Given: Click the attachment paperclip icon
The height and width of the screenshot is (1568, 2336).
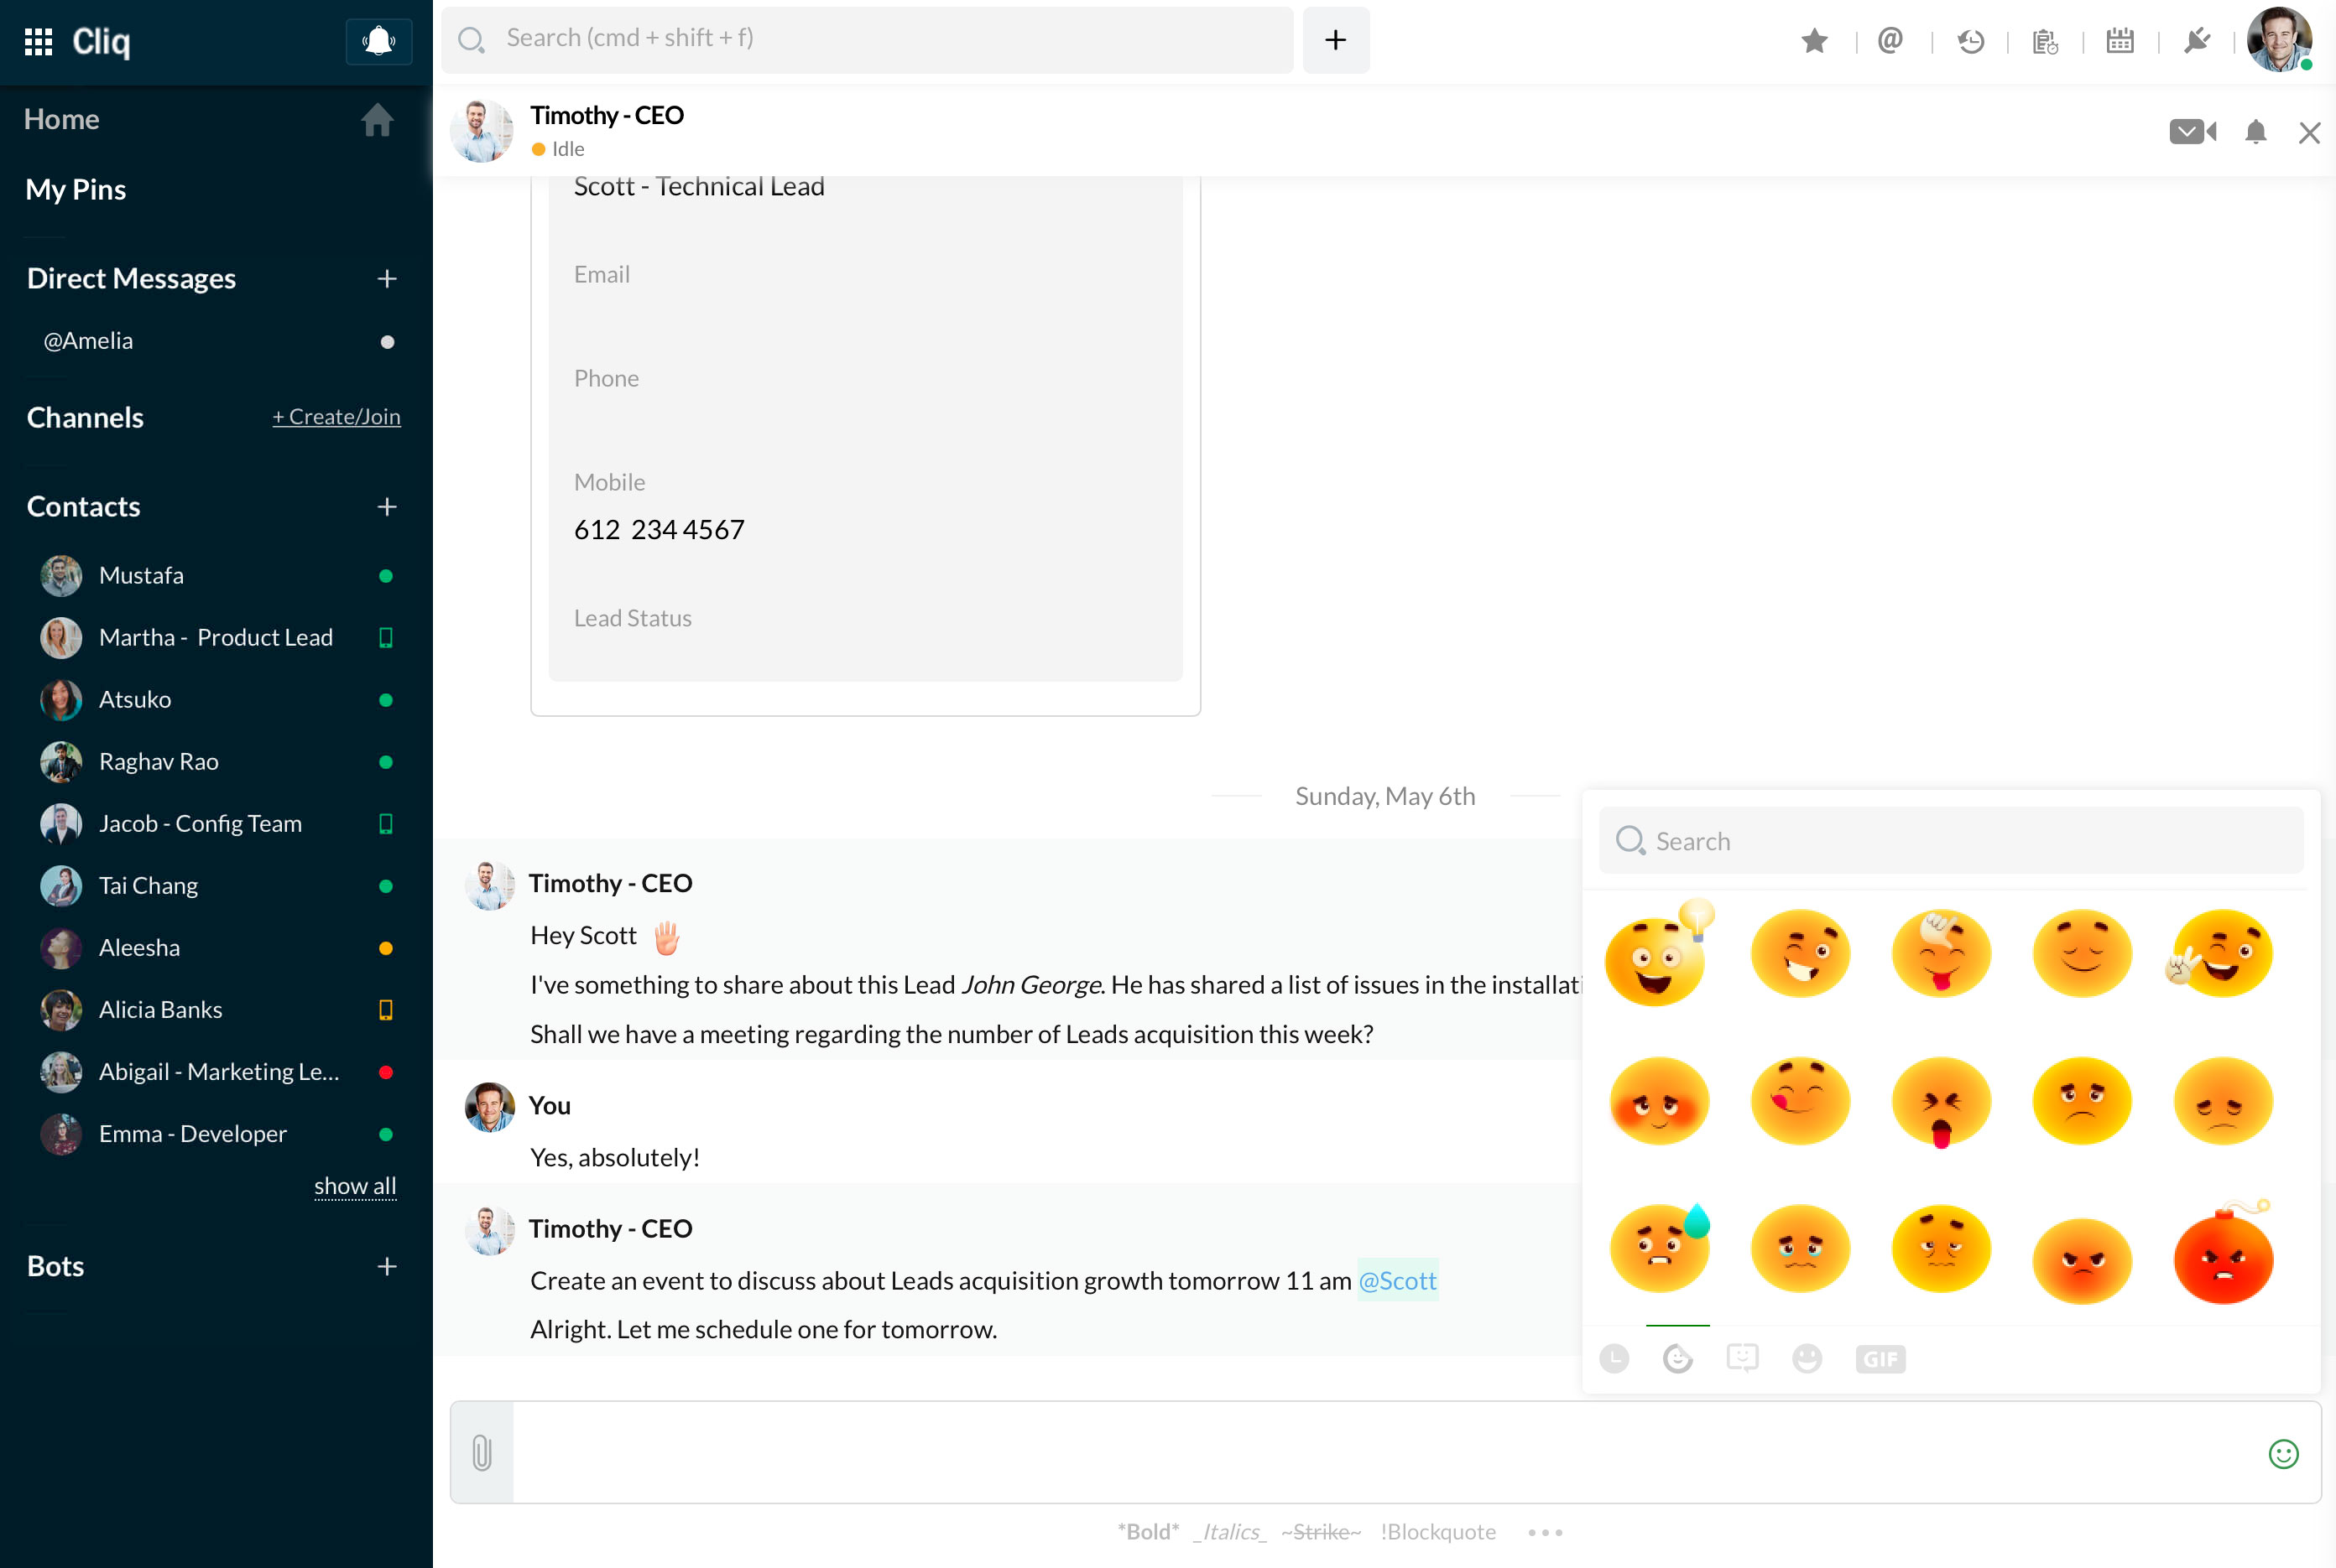Looking at the screenshot, I should [x=482, y=1453].
